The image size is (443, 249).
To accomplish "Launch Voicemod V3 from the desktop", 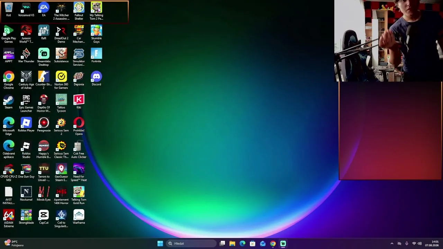I will click(26, 10).
